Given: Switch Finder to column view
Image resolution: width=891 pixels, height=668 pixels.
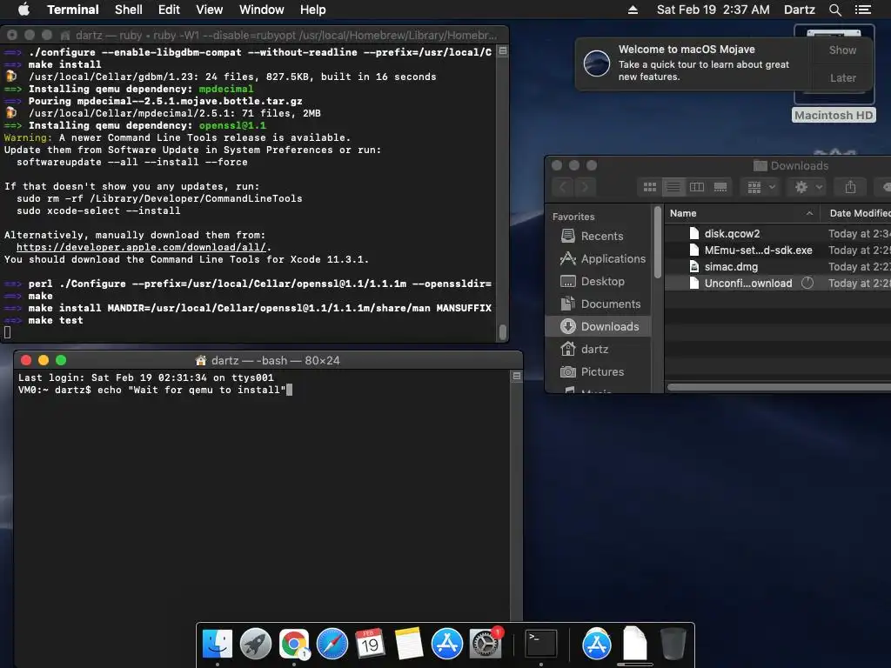Looking at the screenshot, I should [697, 187].
